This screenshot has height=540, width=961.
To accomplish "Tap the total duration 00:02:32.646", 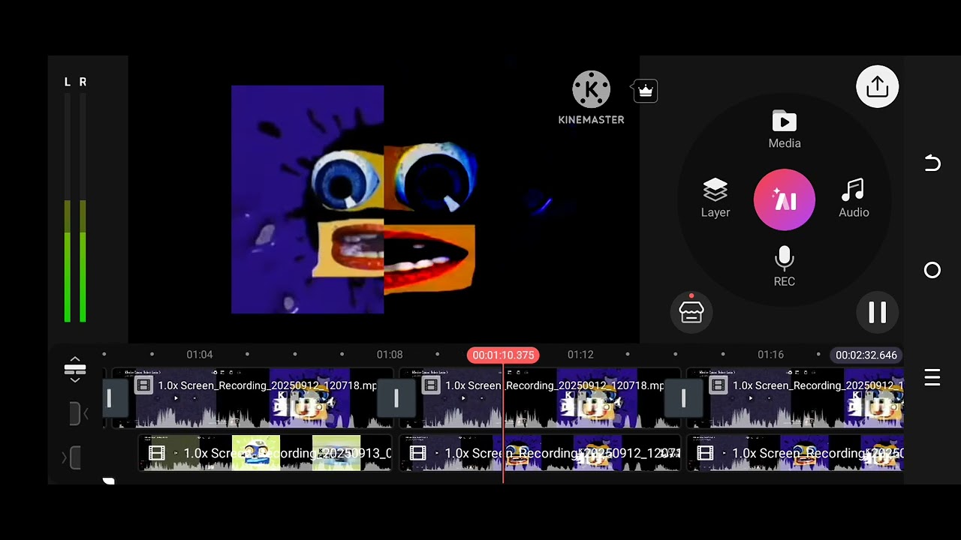I will click(x=866, y=355).
